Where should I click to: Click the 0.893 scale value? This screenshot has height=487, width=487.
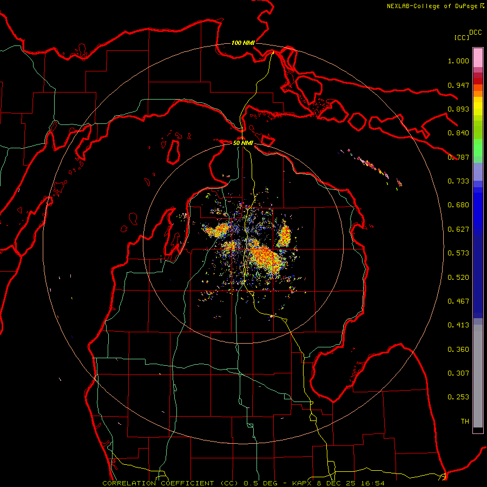coord(458,109)
